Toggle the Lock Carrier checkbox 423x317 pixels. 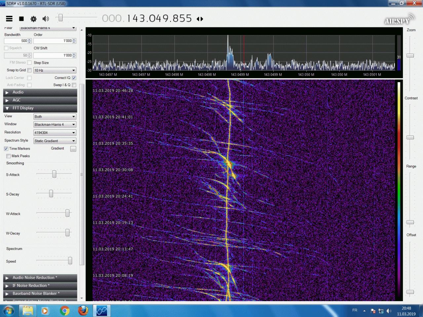(x=29, y=78)
